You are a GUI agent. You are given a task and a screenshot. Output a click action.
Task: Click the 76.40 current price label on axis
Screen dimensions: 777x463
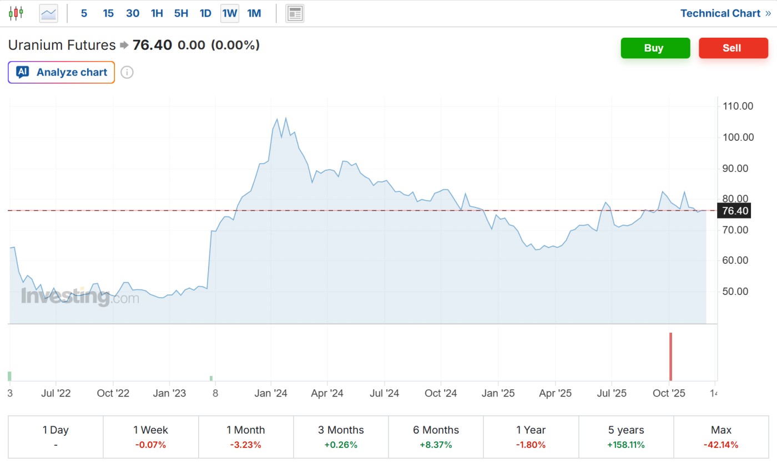(735, 211)
